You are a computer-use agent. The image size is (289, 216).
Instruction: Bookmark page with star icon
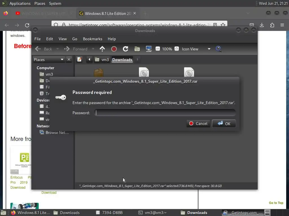[223, 25]
